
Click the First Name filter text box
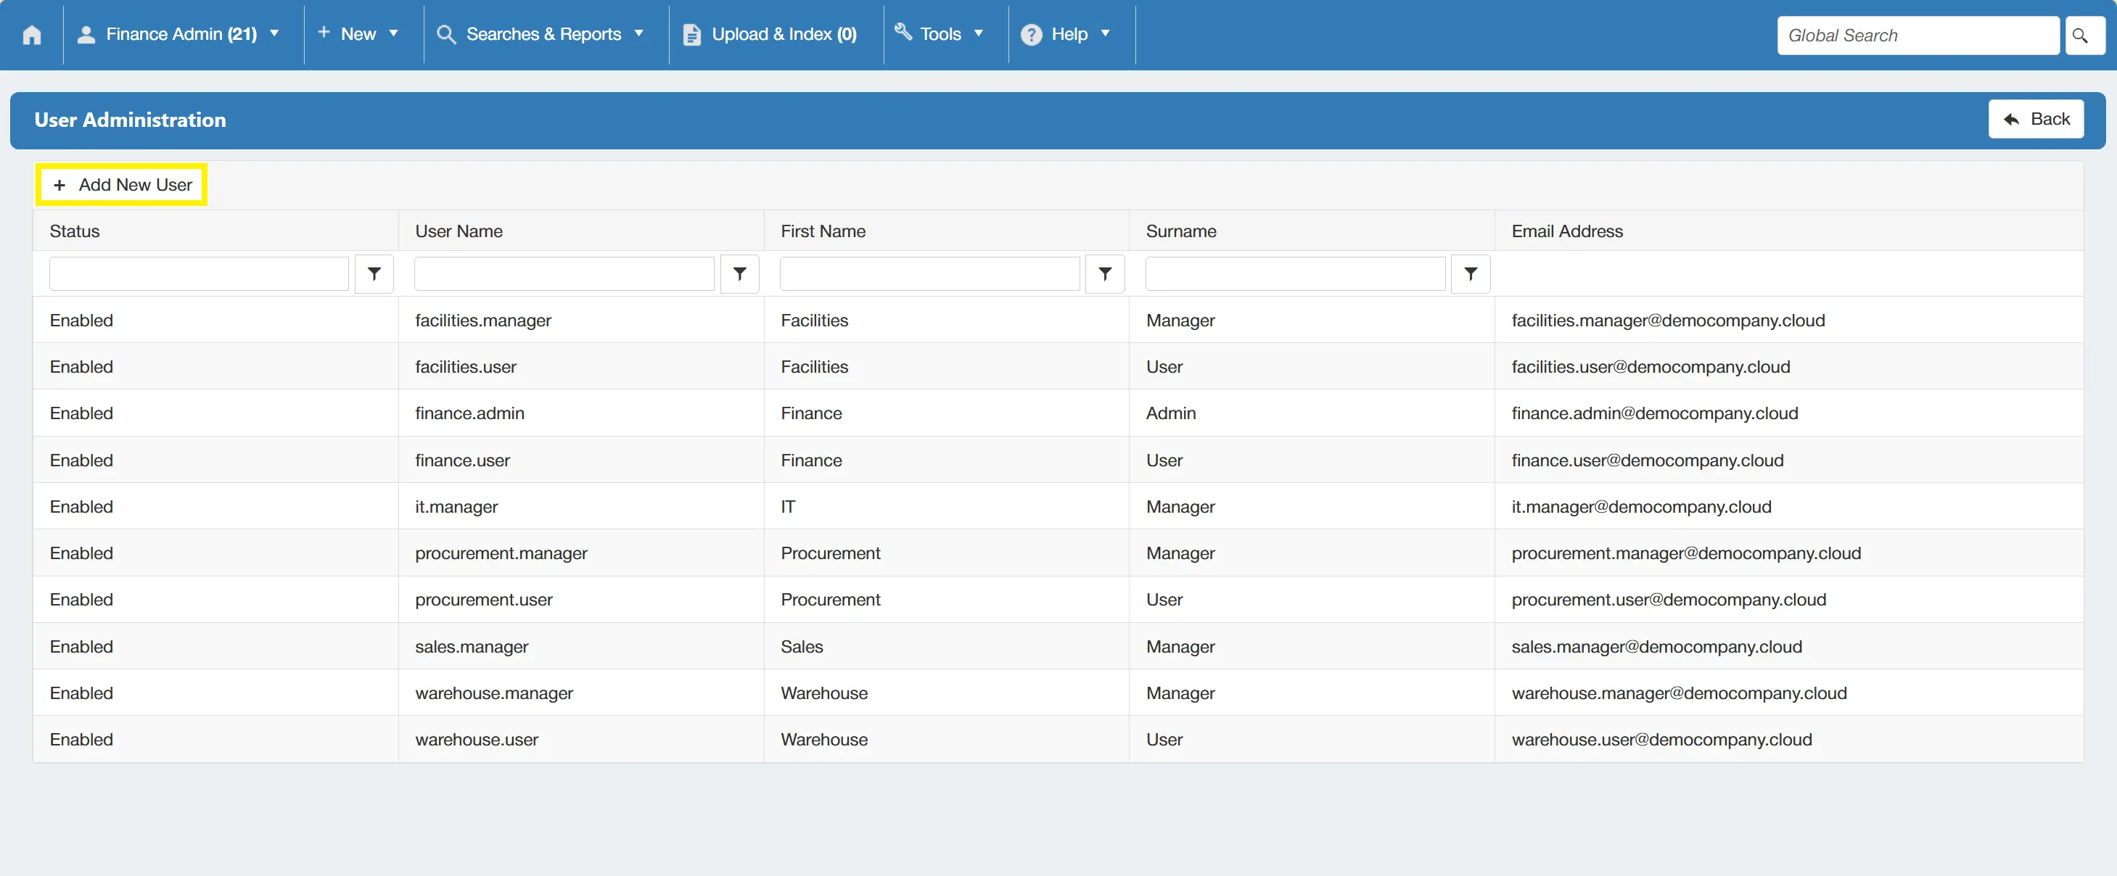click(930, 273)
